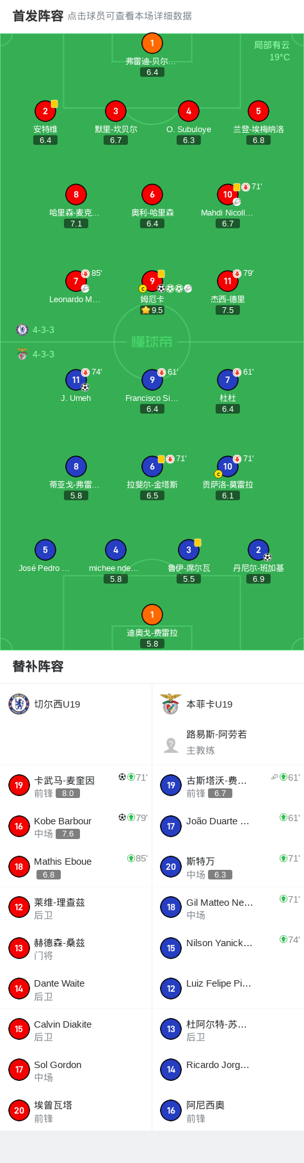Viewport: 304px width, 1163px height.
Task: Open substitute 古斯塔沃-费 number 19 row
Action: (228, 786)
